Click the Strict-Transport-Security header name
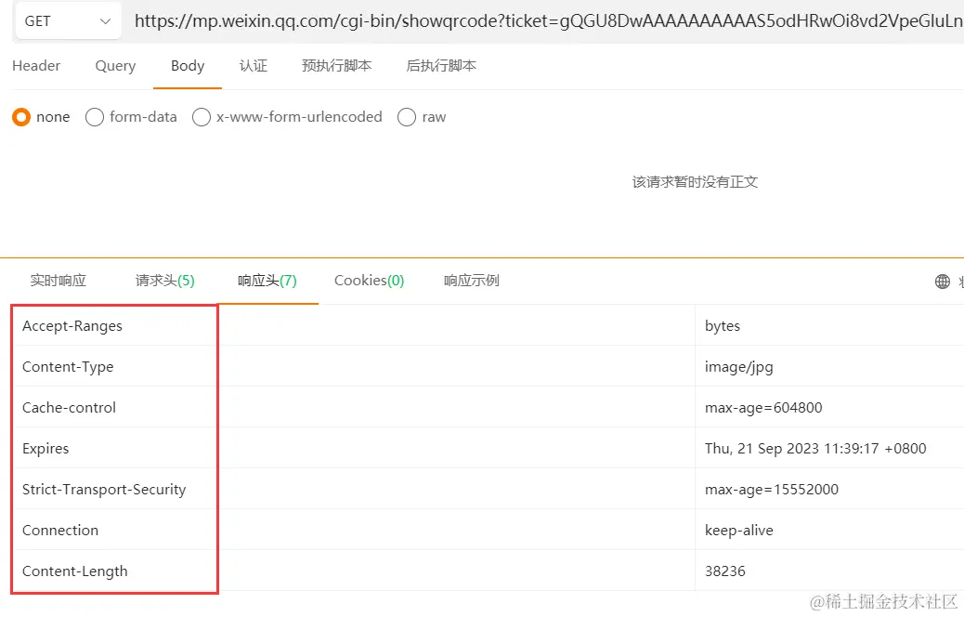The width and height of the screenshot is (964, 617). (104, 489)
